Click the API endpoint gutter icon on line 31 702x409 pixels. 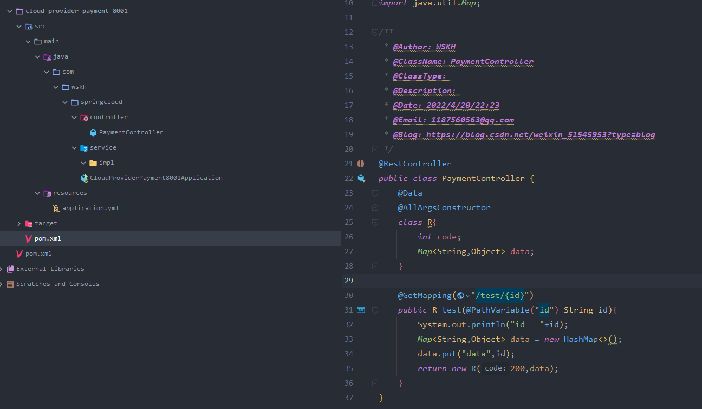tap(361, 310)
